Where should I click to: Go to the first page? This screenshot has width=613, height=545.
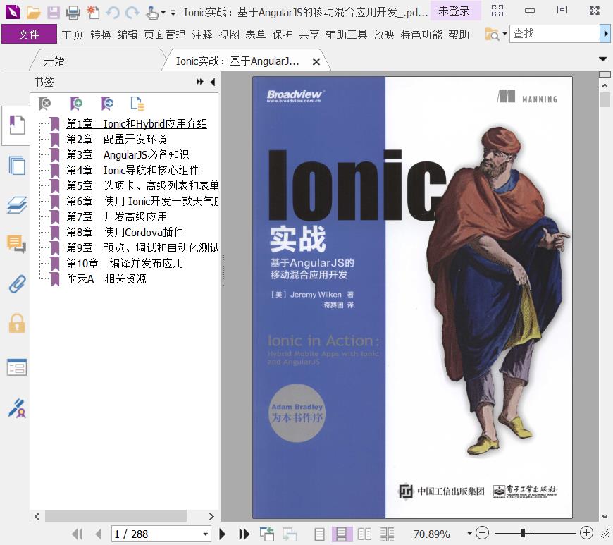(x=77, y=534)
